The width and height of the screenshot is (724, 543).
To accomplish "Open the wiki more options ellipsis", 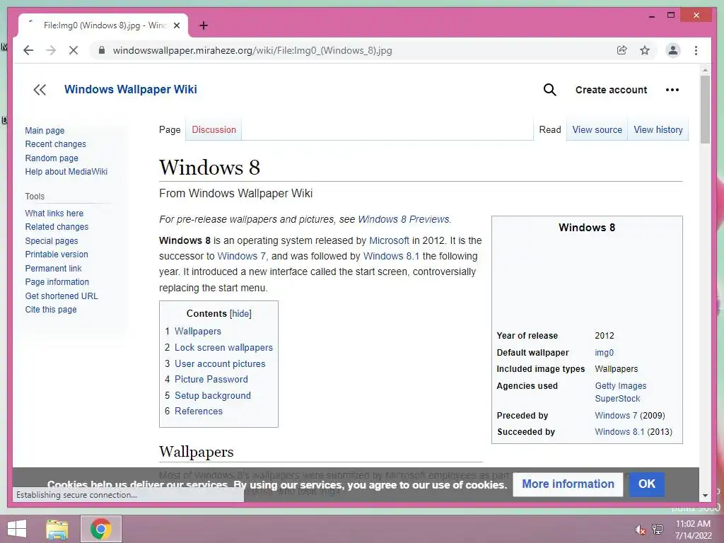I will (x=672, y=90).
